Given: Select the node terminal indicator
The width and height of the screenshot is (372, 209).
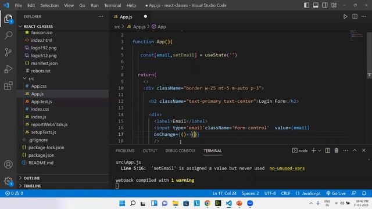Looking at the screenshot, I should pos(300,151).
